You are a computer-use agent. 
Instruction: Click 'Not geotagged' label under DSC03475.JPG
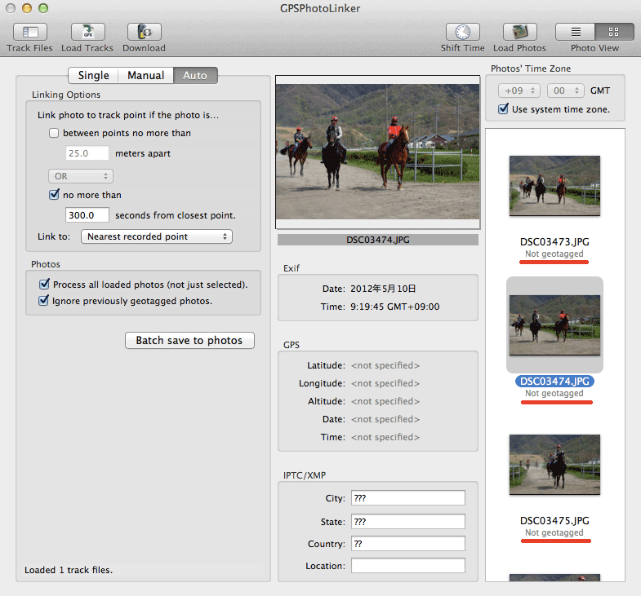click(554, 532)
